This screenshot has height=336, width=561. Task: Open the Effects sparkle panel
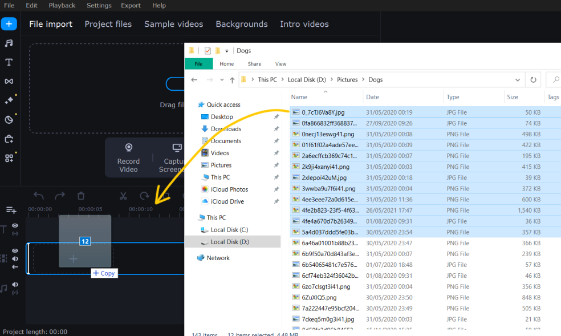click(9, 100)
